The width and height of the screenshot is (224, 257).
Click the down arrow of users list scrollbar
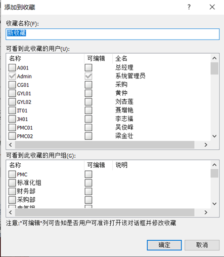point(214,136)
